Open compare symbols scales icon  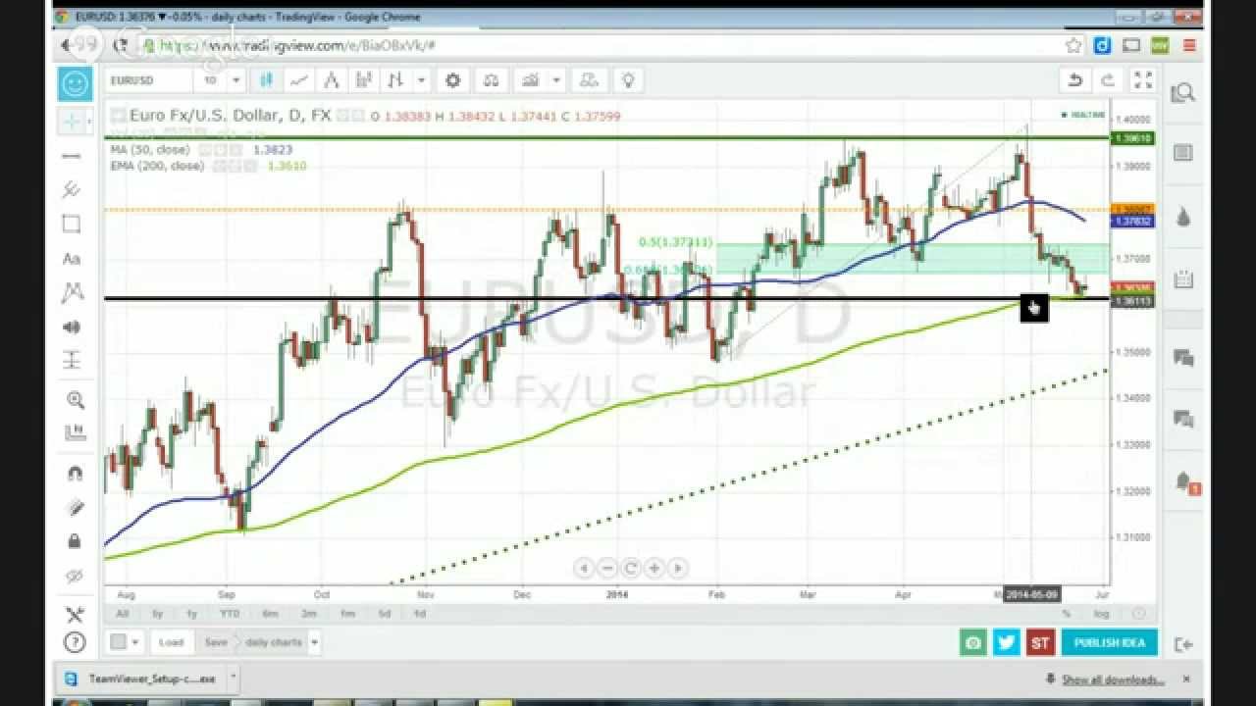[492, 80]
